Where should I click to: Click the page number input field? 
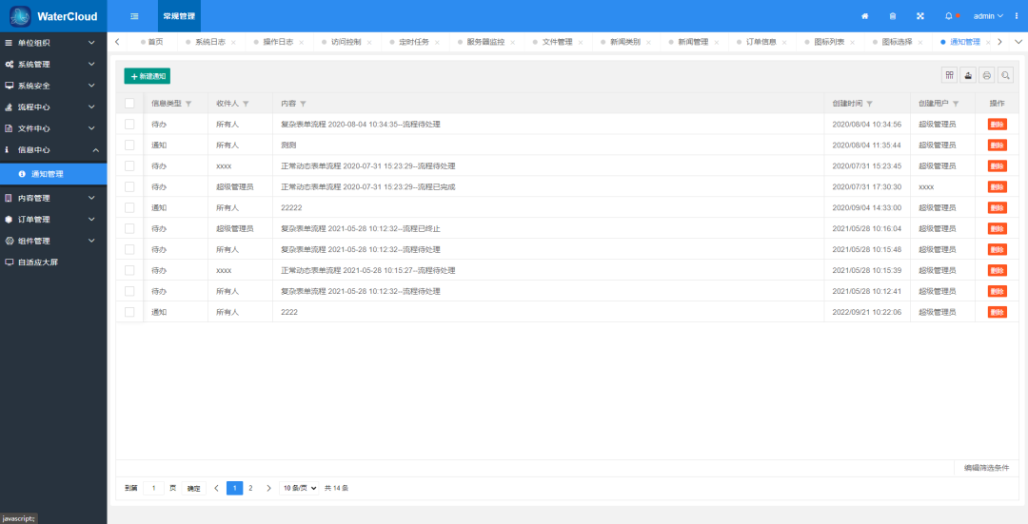tap(153, 488)
